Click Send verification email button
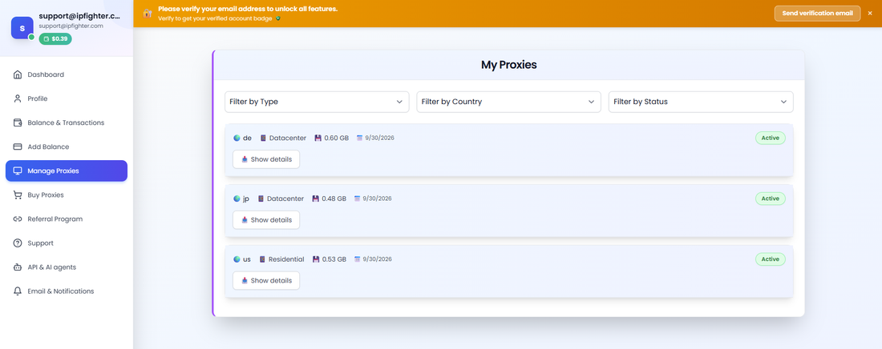Screen dimensions: 882x349 [817, 13]
